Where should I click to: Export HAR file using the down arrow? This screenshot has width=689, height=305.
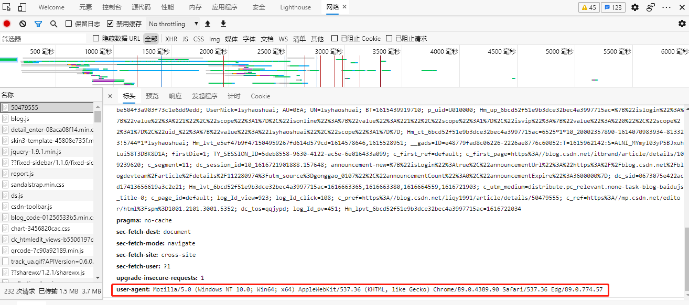click(x=222, y=24)
